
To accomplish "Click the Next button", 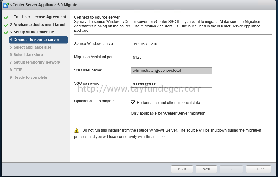I will point(206,169).
